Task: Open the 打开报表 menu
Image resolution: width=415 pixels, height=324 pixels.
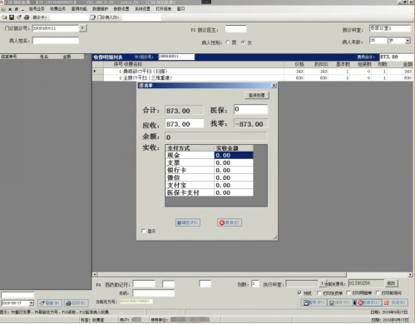Action: [164, 9]
